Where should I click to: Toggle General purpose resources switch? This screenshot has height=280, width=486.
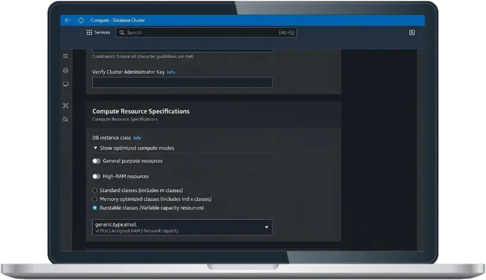coord(96,161)
